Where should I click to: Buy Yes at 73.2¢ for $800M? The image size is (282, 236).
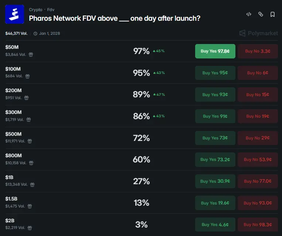pyautogui.click(x=215, y=159)
